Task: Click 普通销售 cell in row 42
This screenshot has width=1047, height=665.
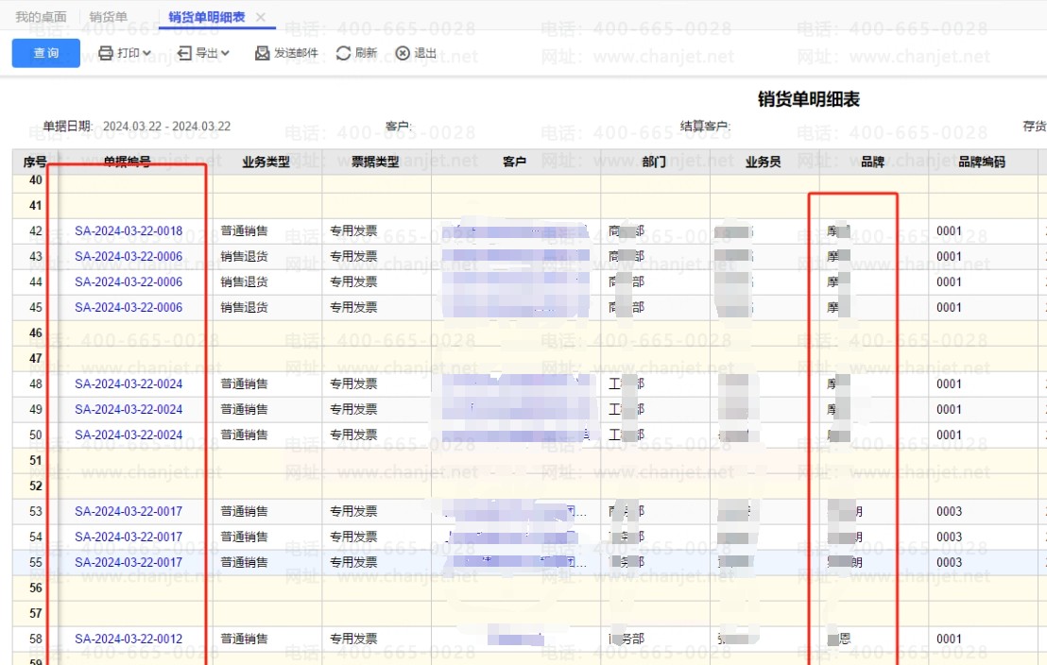Action: (245, 231)
